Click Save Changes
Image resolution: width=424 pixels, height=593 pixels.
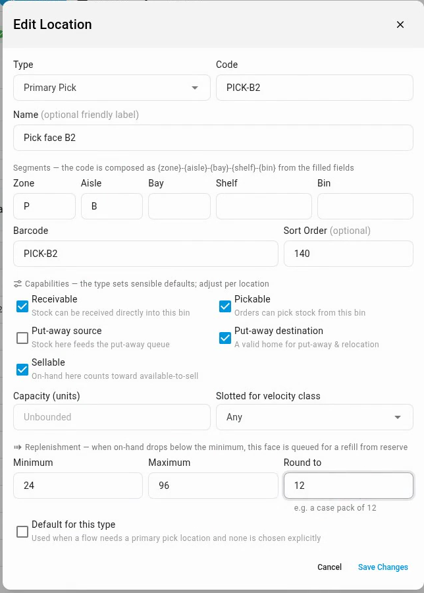(x=383, y=567)
